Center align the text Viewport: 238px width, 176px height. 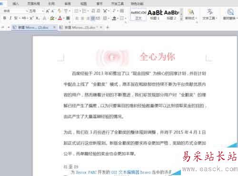coord(82,18)
